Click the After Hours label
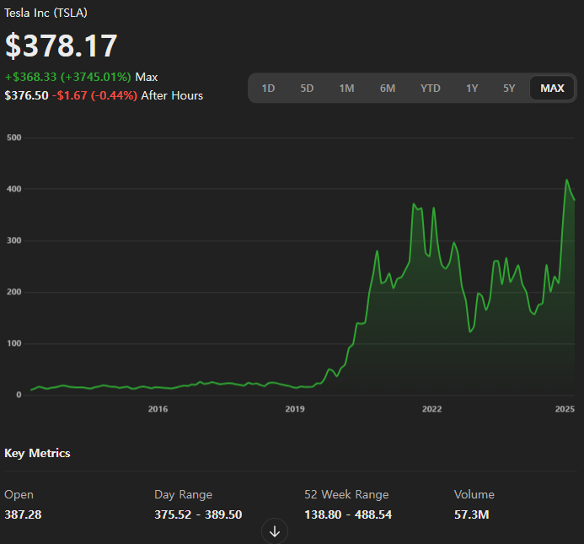 (x=172, y=95)
